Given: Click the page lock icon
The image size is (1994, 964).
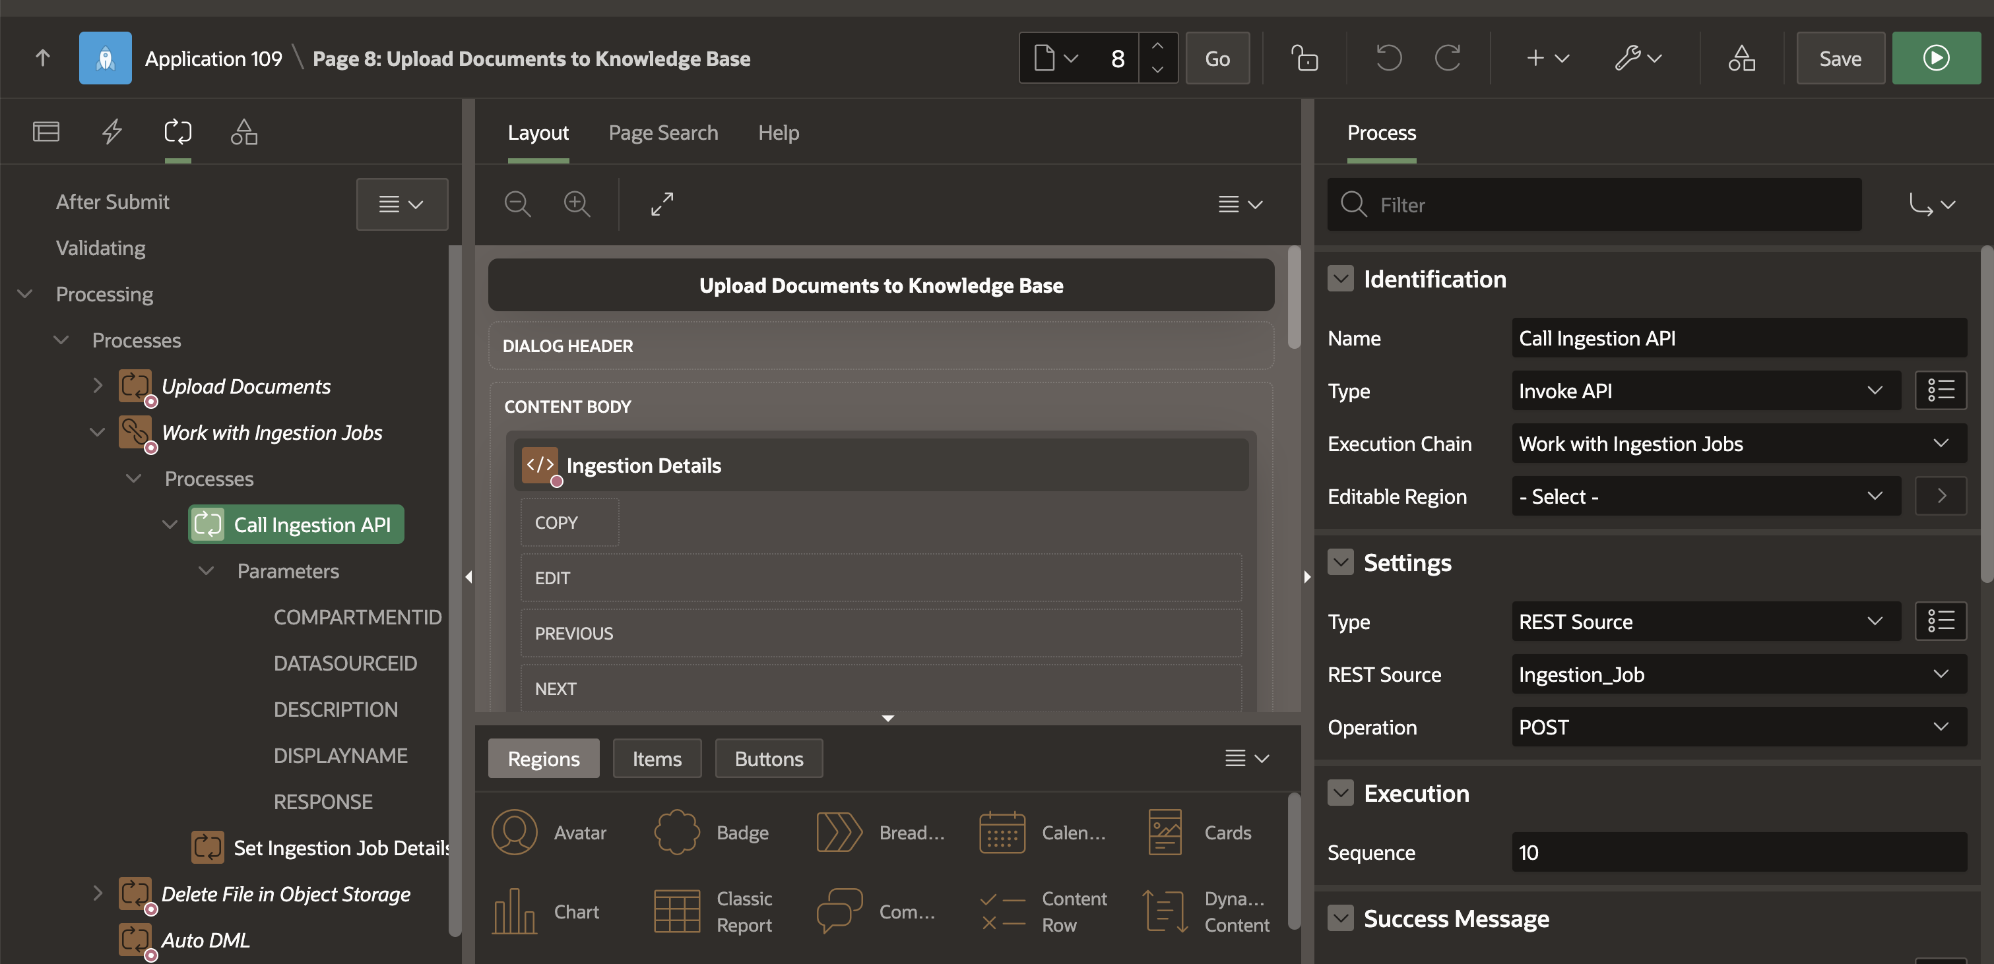Looking at the screenshot, I should (x=1304, y=58).
